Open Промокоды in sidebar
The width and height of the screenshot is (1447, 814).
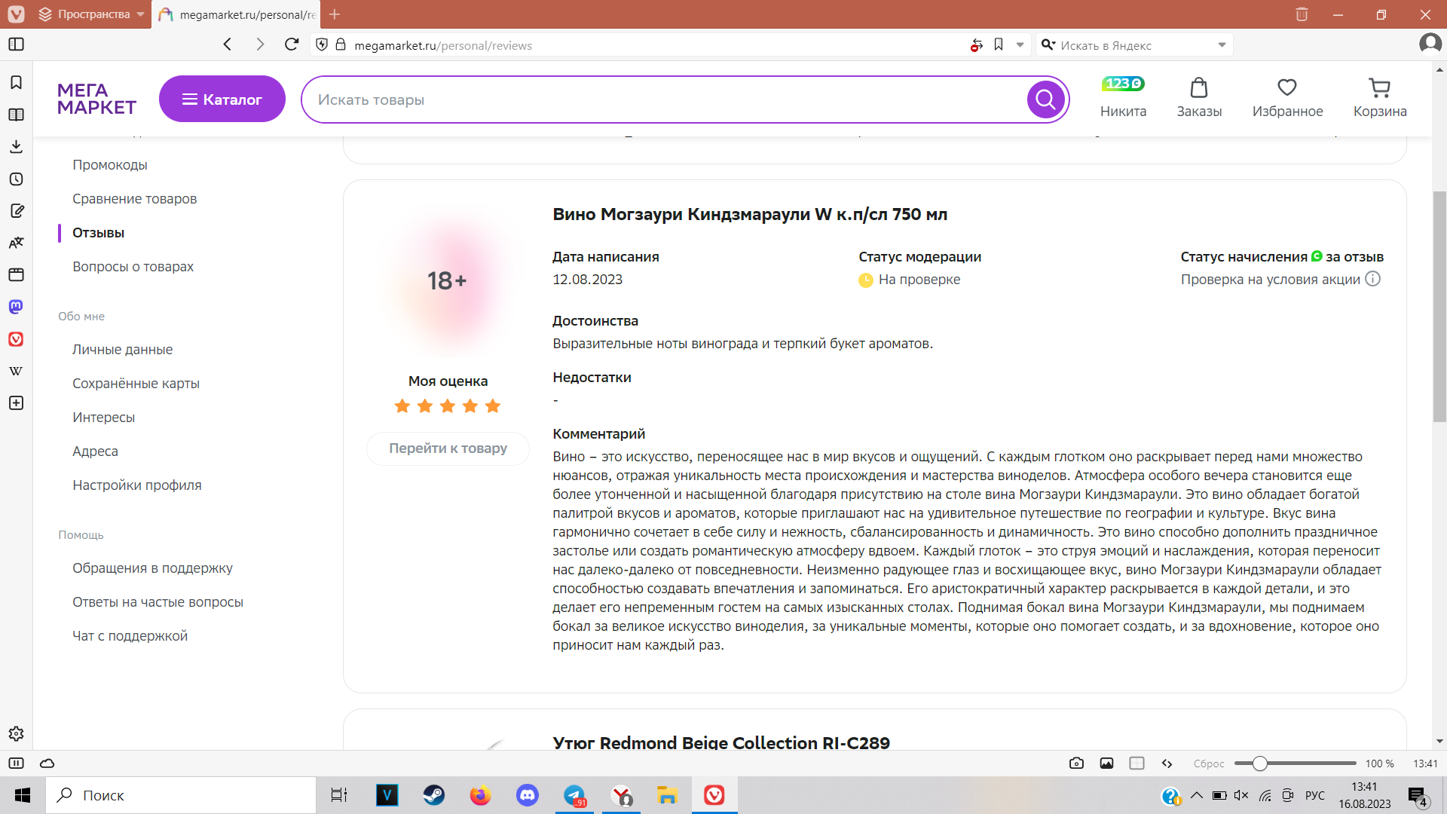coord(110,165)
